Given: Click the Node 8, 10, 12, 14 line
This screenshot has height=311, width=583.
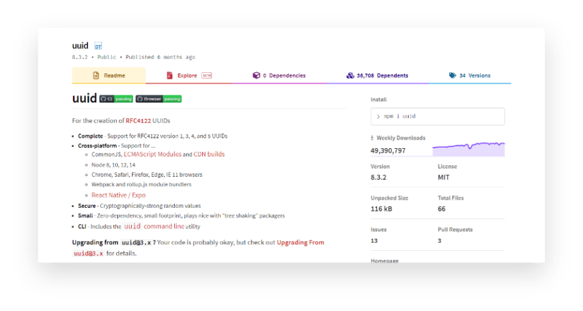Looking at the screenshot, I should point(113,165).
